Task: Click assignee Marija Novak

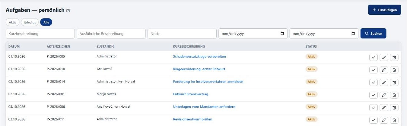Action: click(x=106, y=94)
